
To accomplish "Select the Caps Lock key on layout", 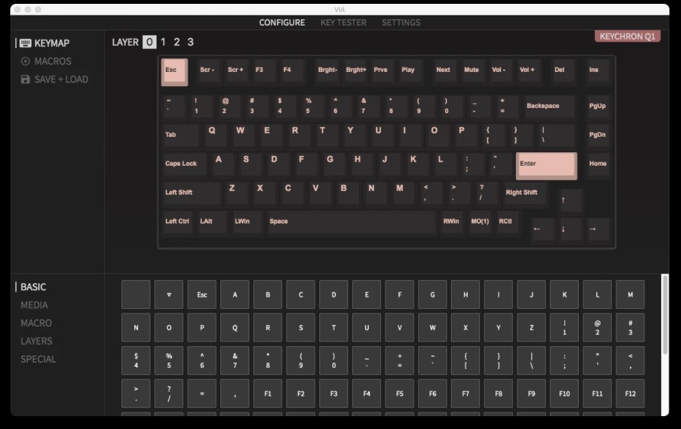I will click(184, 164).
